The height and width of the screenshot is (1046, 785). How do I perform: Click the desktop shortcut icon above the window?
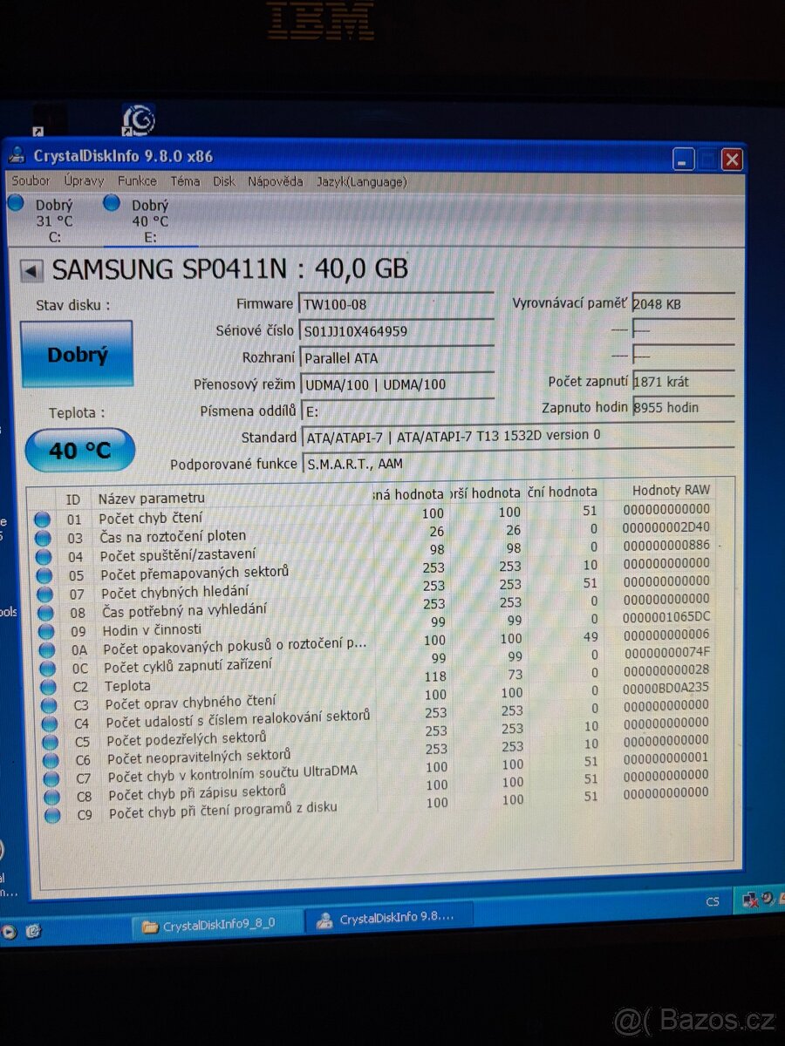pyautogui.click(x=138, y=119)
